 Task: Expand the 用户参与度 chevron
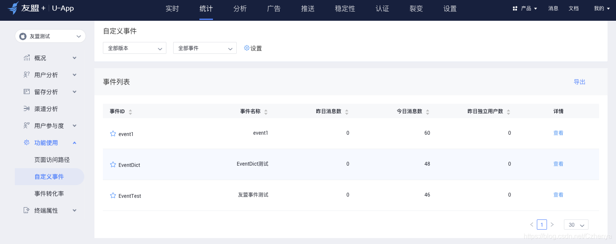(75, 126)
